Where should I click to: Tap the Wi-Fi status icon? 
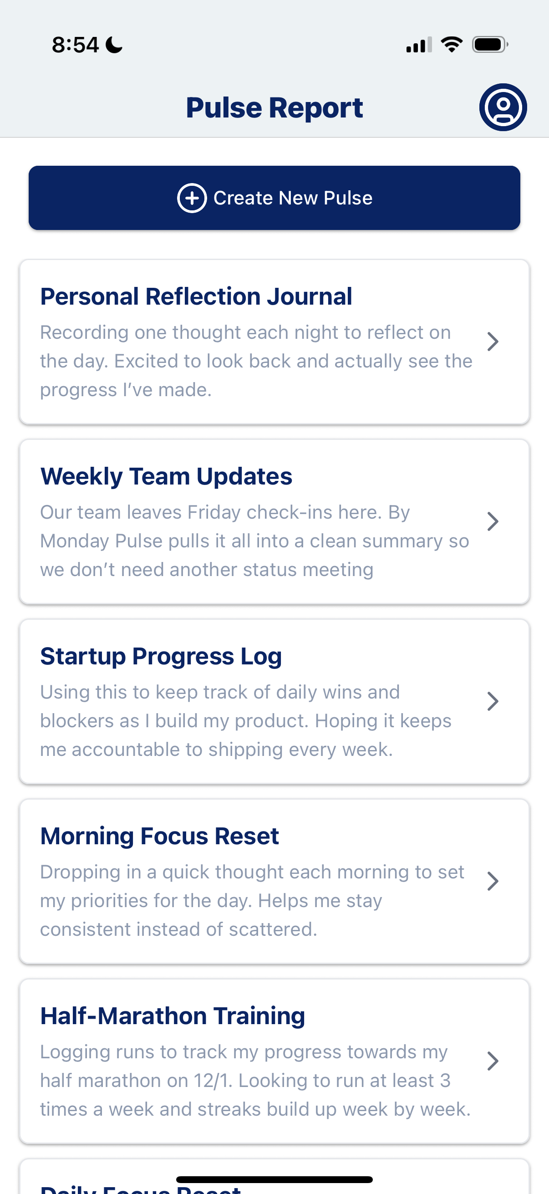pos(451,45)
